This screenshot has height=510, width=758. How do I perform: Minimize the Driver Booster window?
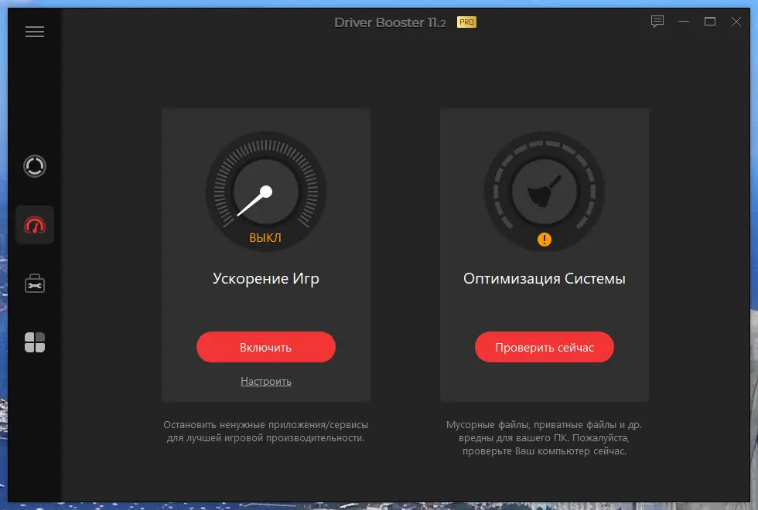(x=684, y=22)
